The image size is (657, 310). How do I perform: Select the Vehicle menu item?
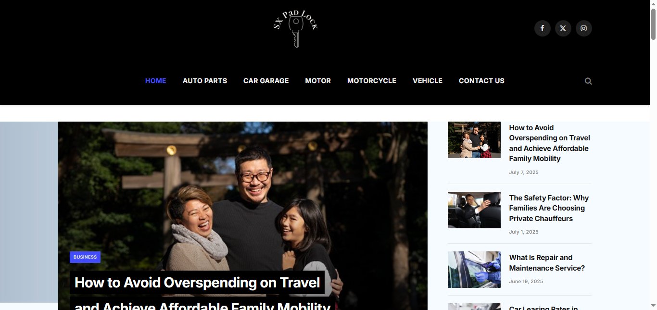[x=428, y=81]
